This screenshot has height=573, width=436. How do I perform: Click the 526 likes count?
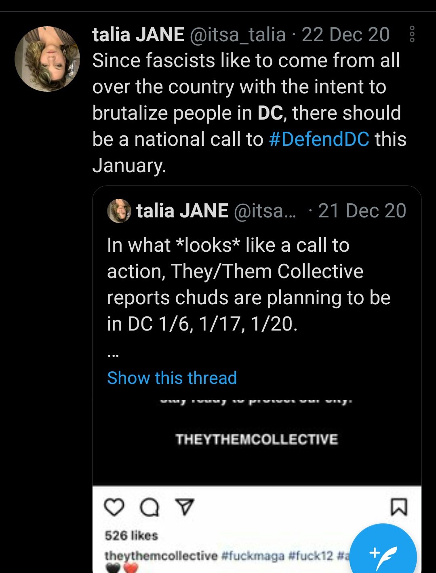(x=131, y=535)
